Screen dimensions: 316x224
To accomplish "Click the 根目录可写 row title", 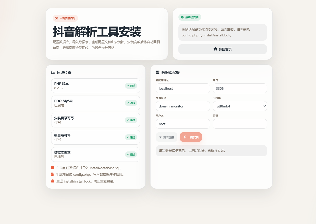I will coord(62,135).
